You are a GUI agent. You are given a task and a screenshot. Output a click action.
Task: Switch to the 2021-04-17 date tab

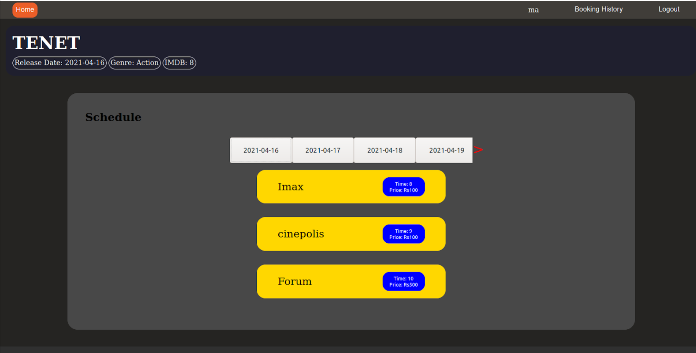[323, 150]
